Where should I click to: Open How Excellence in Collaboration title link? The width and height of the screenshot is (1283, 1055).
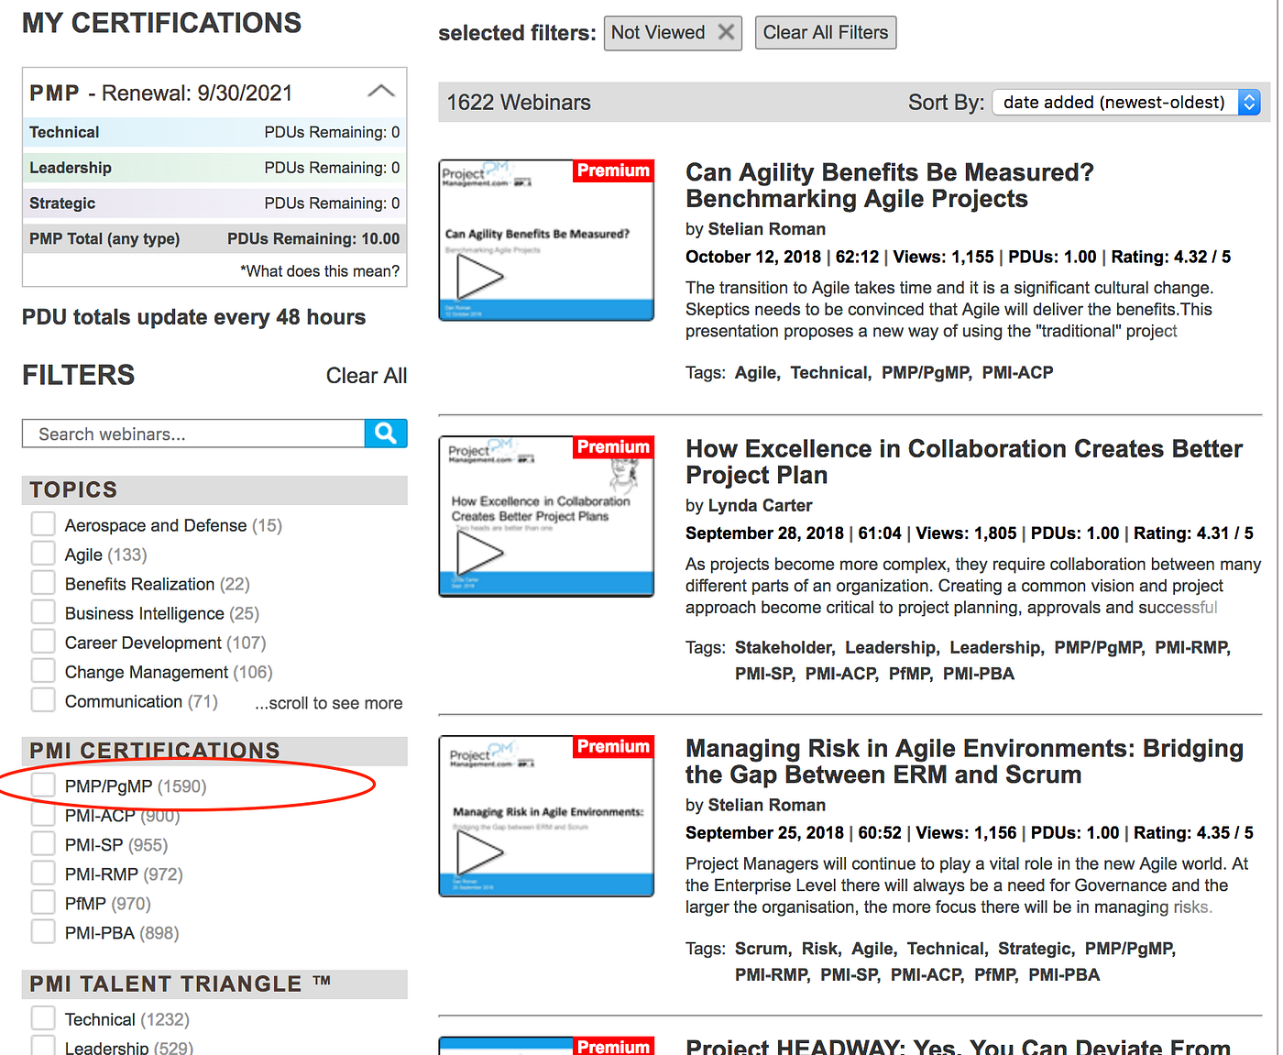click(964, 461)
